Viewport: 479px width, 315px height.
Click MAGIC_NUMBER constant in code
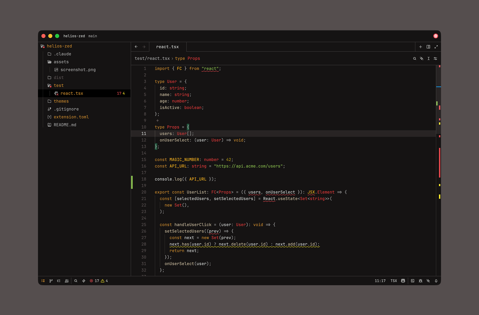184,160
